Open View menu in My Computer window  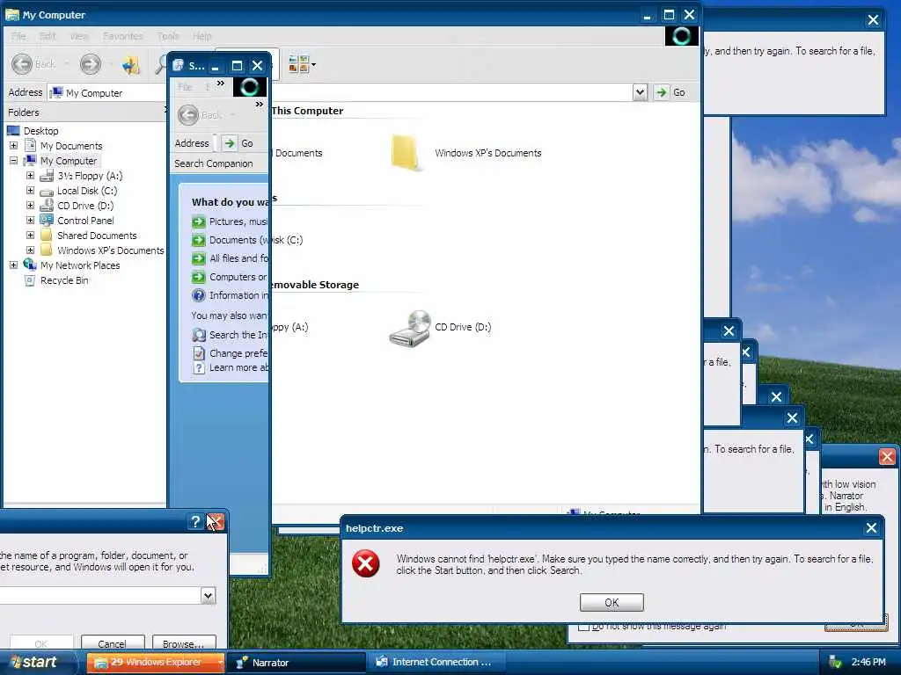coord(79,36)
